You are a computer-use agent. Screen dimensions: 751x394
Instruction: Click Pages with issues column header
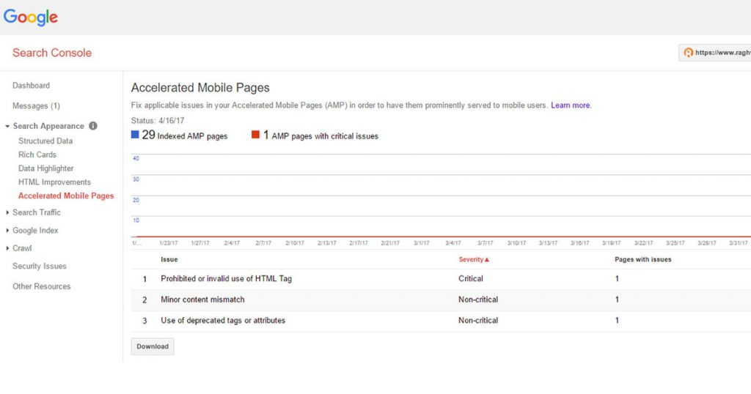tap(643, 259)
